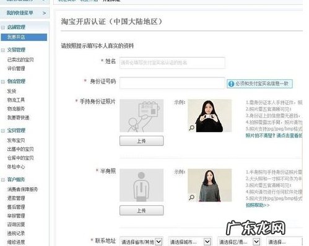Click the 店铺管理 section heading
This screenshot has width=309, height=246.
click(16, 27)
